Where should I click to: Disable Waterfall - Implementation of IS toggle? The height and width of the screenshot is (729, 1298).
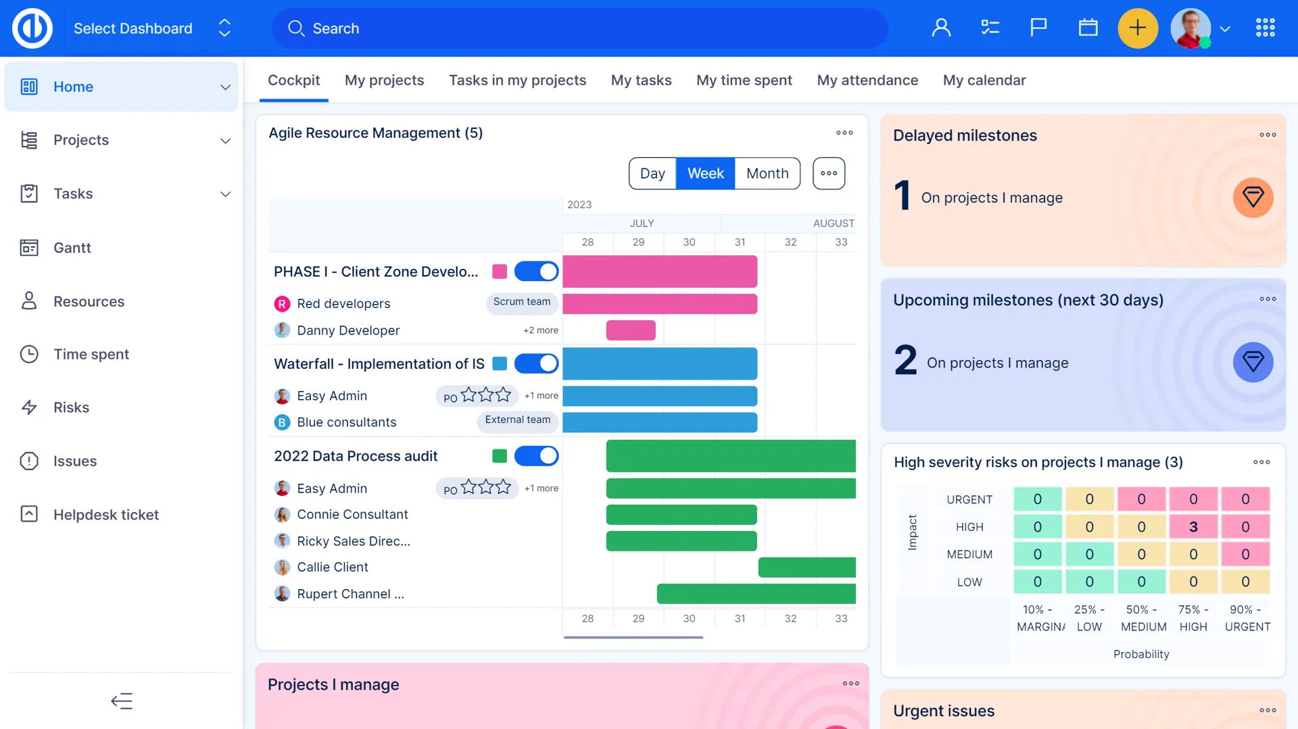tap(536, 363)
